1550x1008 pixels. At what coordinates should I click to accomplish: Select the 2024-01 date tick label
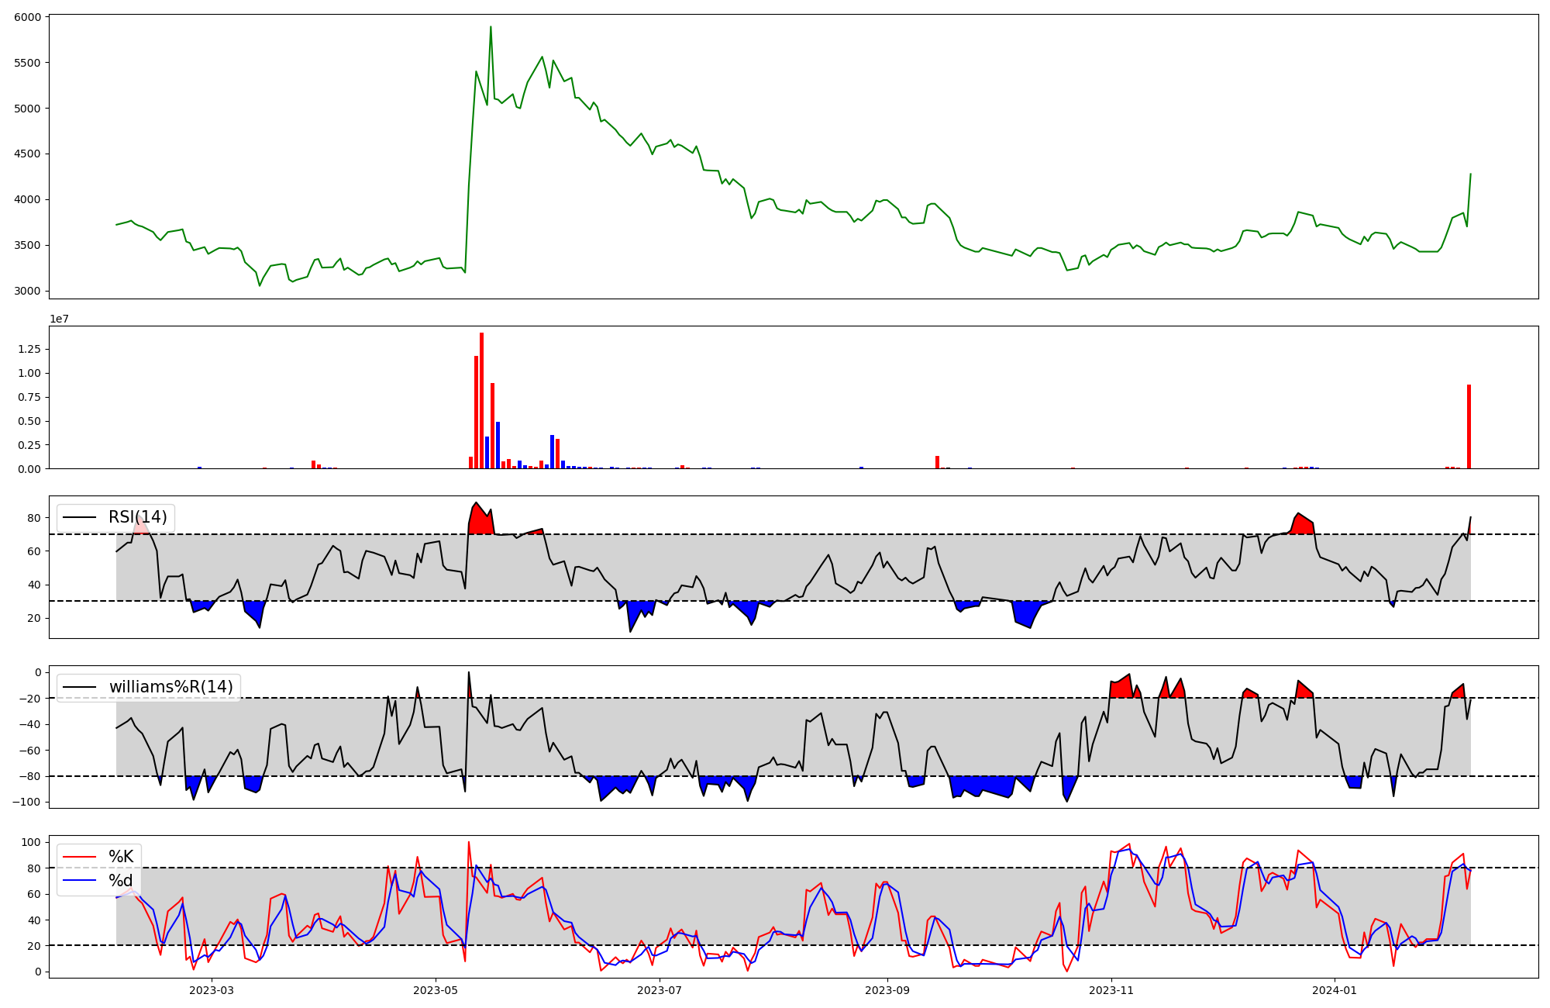[1335, 990]
